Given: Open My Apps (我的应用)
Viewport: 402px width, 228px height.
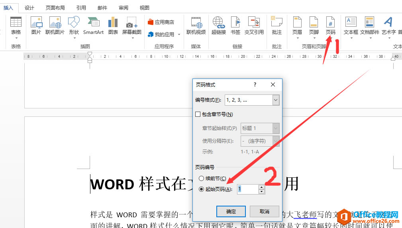Looking at the screenshot, I should pyautogui.click(x=161, y=34).
